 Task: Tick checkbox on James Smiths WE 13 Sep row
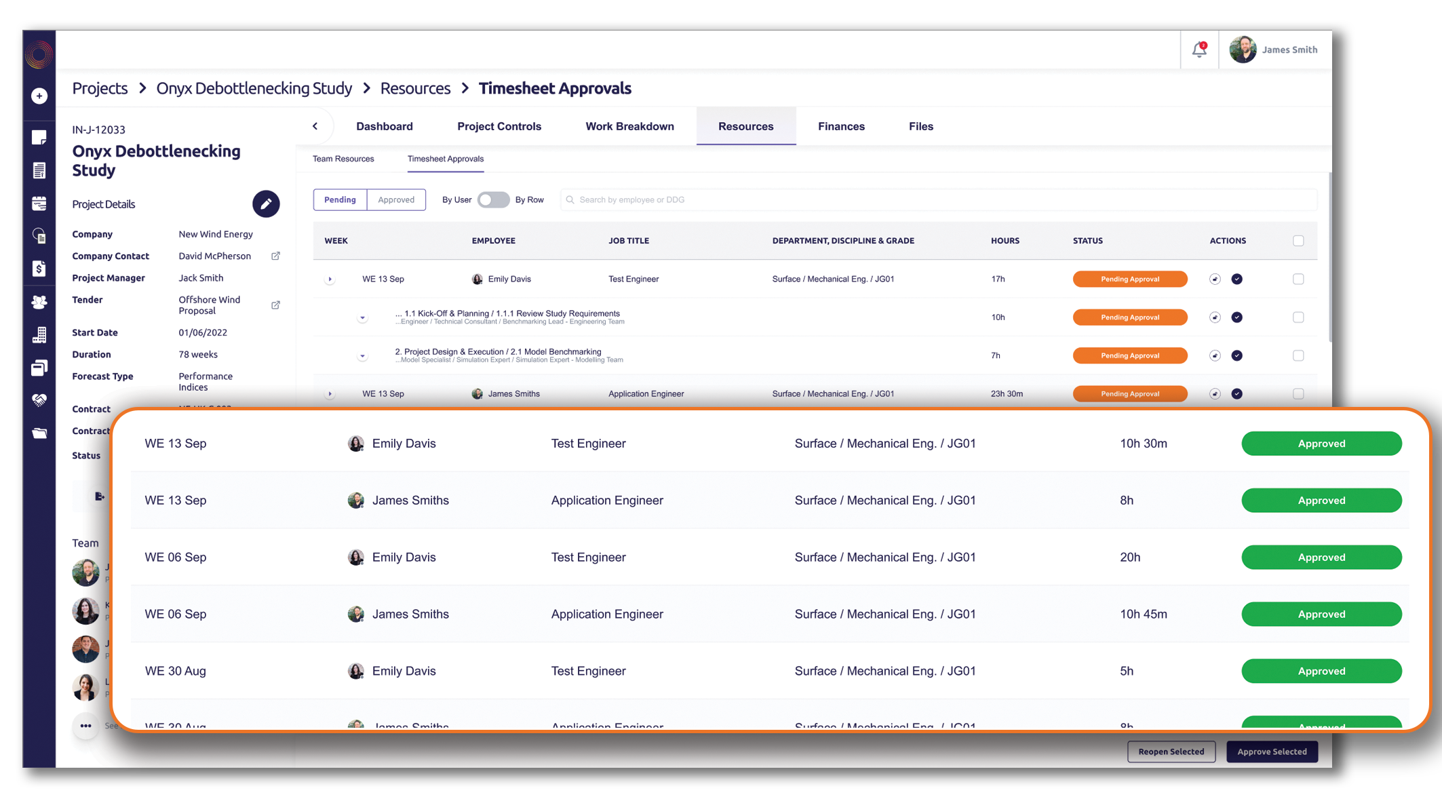[x=1299, y=393]
